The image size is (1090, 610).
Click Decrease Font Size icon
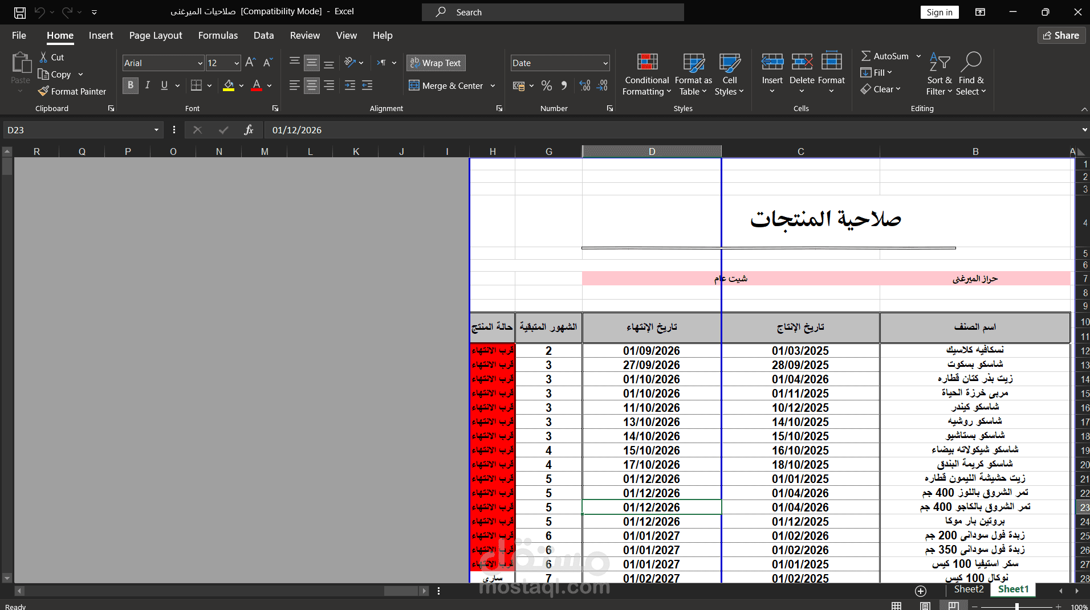point(268,63)
